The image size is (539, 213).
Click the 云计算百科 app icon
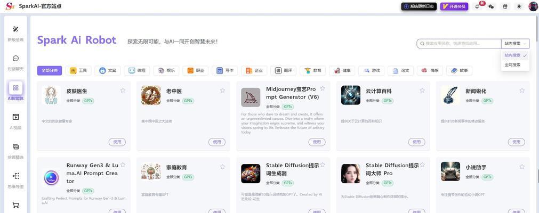tap(351, 95)
